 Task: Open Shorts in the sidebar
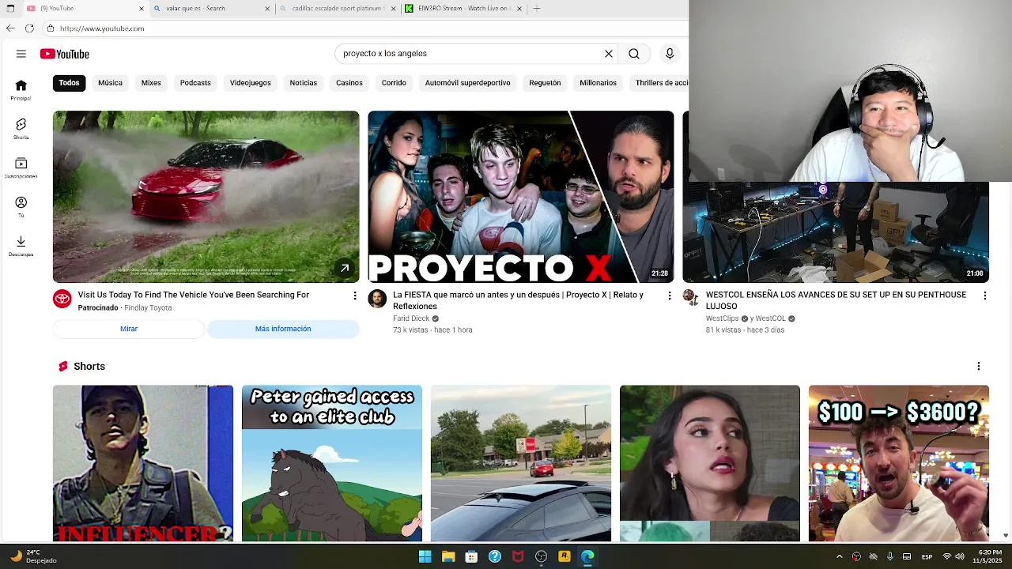pos(21,129)
